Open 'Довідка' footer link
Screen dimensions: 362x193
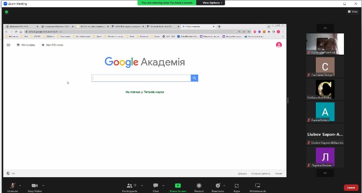[x=243, y=174]
